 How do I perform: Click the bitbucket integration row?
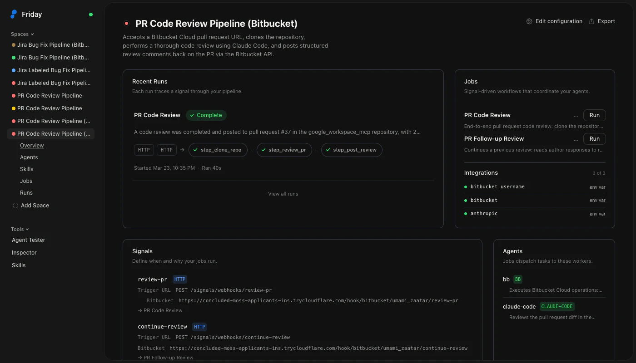pyautogui.click(x=535, y=200)
